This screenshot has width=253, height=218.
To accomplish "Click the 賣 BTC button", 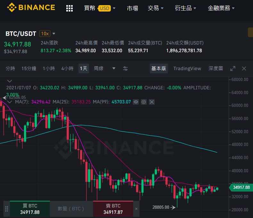I will tap(113, 209).
